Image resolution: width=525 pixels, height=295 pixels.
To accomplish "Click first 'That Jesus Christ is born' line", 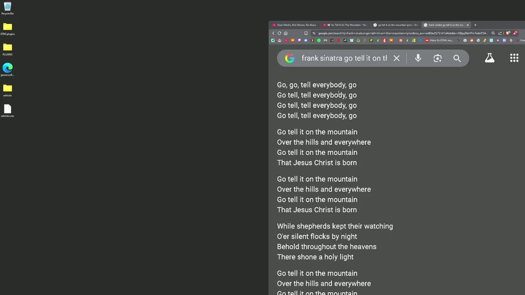I will point(317,163).
